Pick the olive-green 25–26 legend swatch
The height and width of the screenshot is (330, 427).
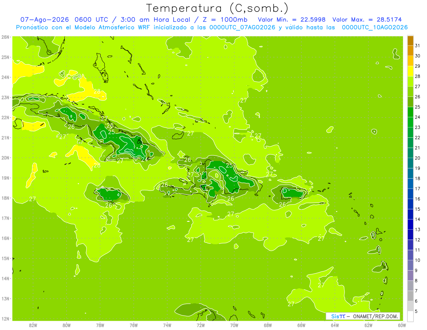point(410,101)
